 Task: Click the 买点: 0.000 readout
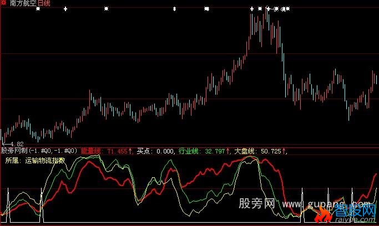click(155, 151)
